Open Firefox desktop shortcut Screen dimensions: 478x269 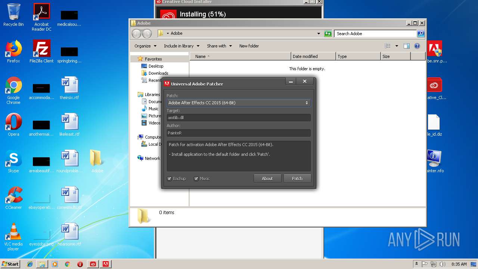(x=13, y=52)
